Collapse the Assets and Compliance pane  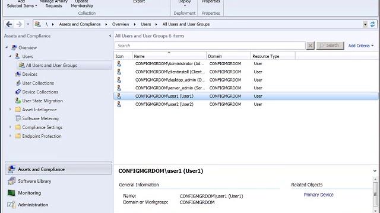pos(110,35)
